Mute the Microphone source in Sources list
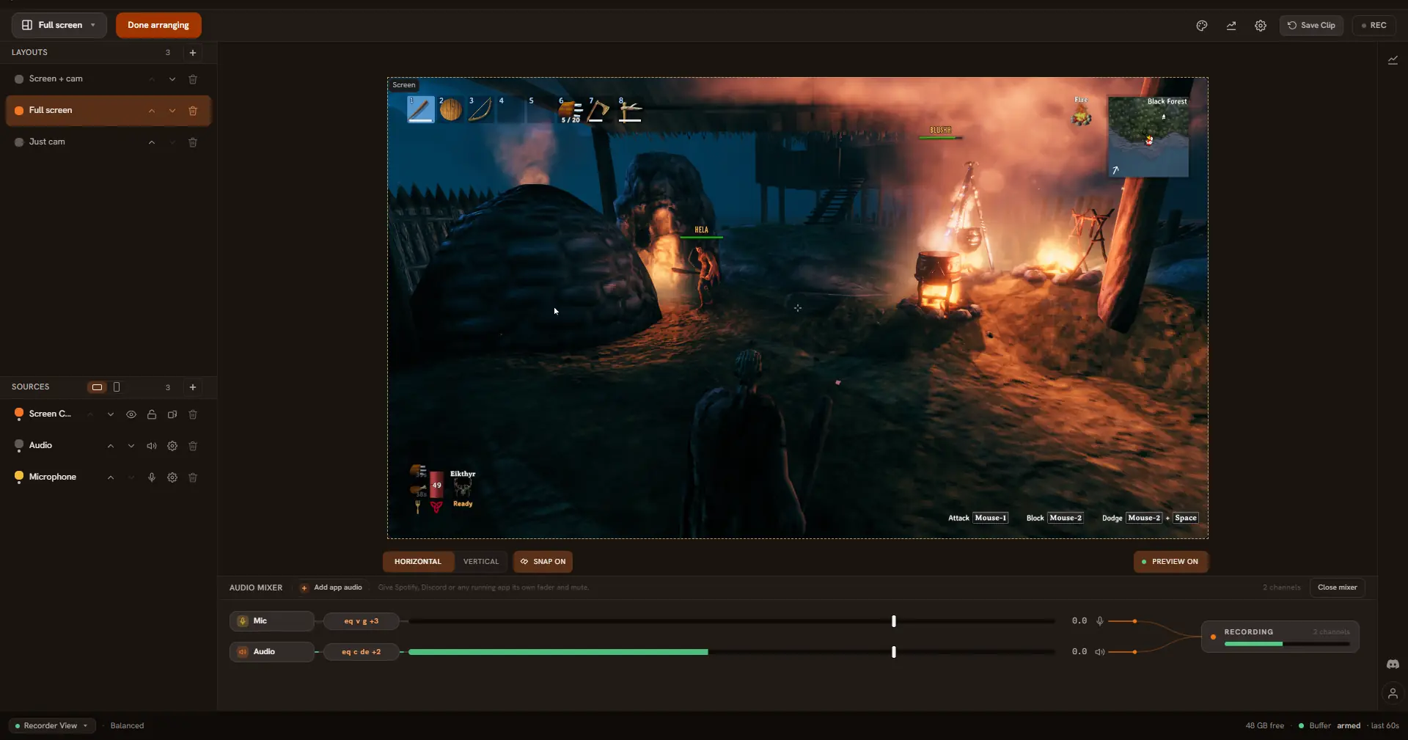The height and width of the screenshot is (740, 1408). 152,477
